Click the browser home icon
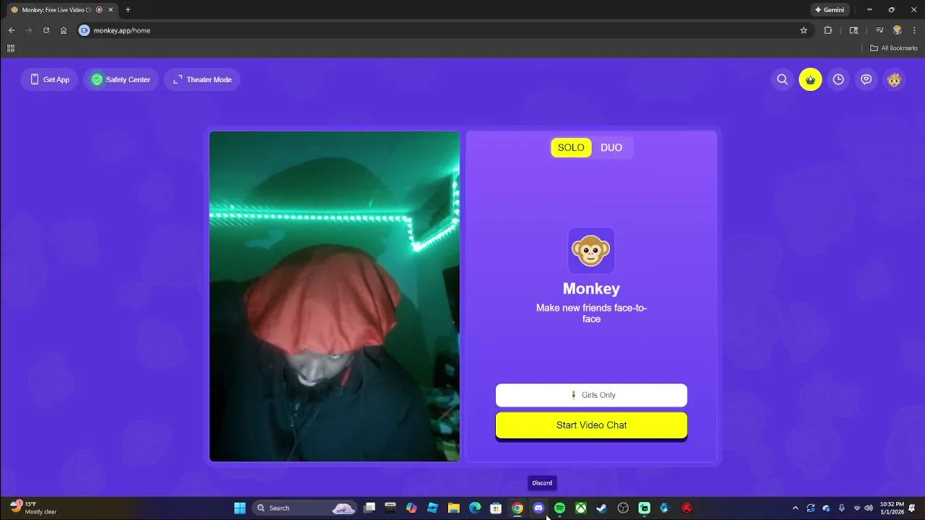Screen dimensions: 925x520 (x=64, y=30)
